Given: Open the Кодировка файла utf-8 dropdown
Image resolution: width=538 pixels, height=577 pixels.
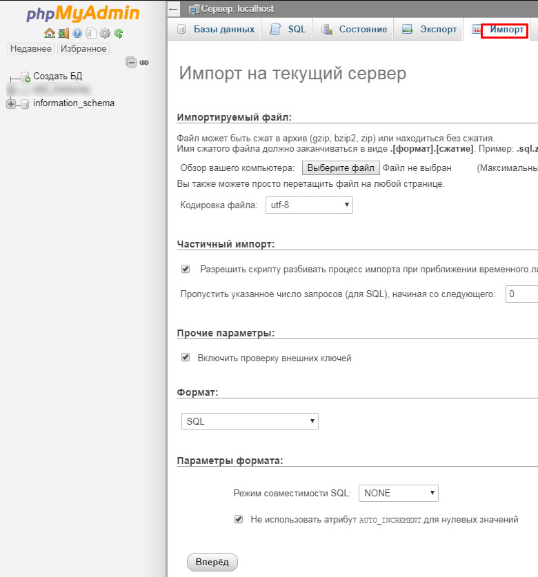Looking at the screenshot, I should pos(309,205).
